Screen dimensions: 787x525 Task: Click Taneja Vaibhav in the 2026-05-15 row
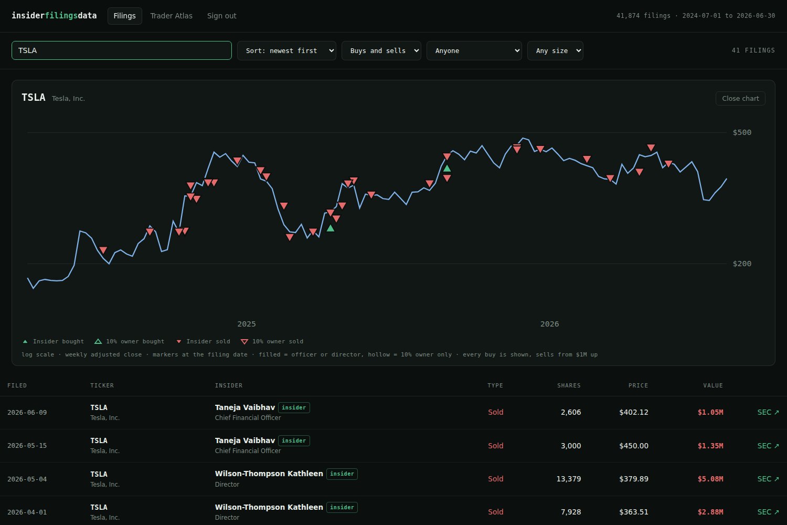point(245,440)
